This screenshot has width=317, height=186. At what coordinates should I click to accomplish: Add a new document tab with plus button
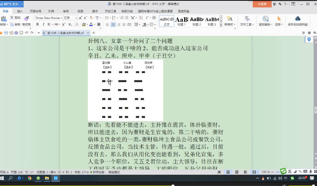[93, 33]
